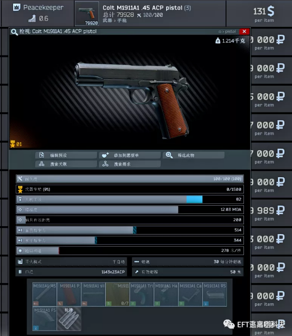The image size is (292, 336).
Task: Click the 1.214千克 weight value
Action: pos(233,41)
